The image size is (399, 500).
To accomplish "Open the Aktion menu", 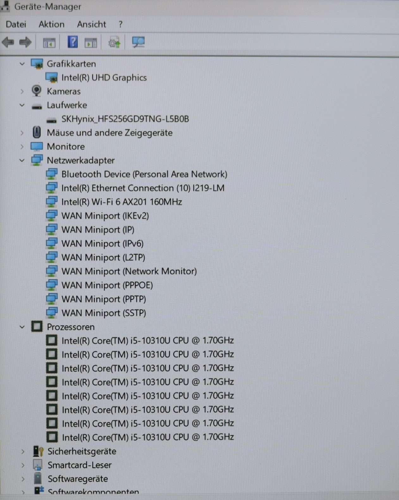I will tap(51, 24).
